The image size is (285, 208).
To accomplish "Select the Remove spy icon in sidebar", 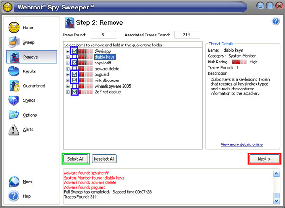I will 15,57.
